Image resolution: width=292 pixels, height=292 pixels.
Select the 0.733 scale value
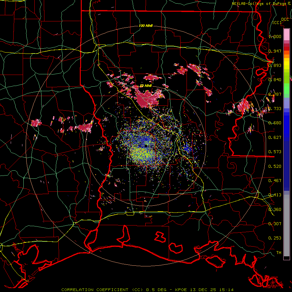click(275, 109)
